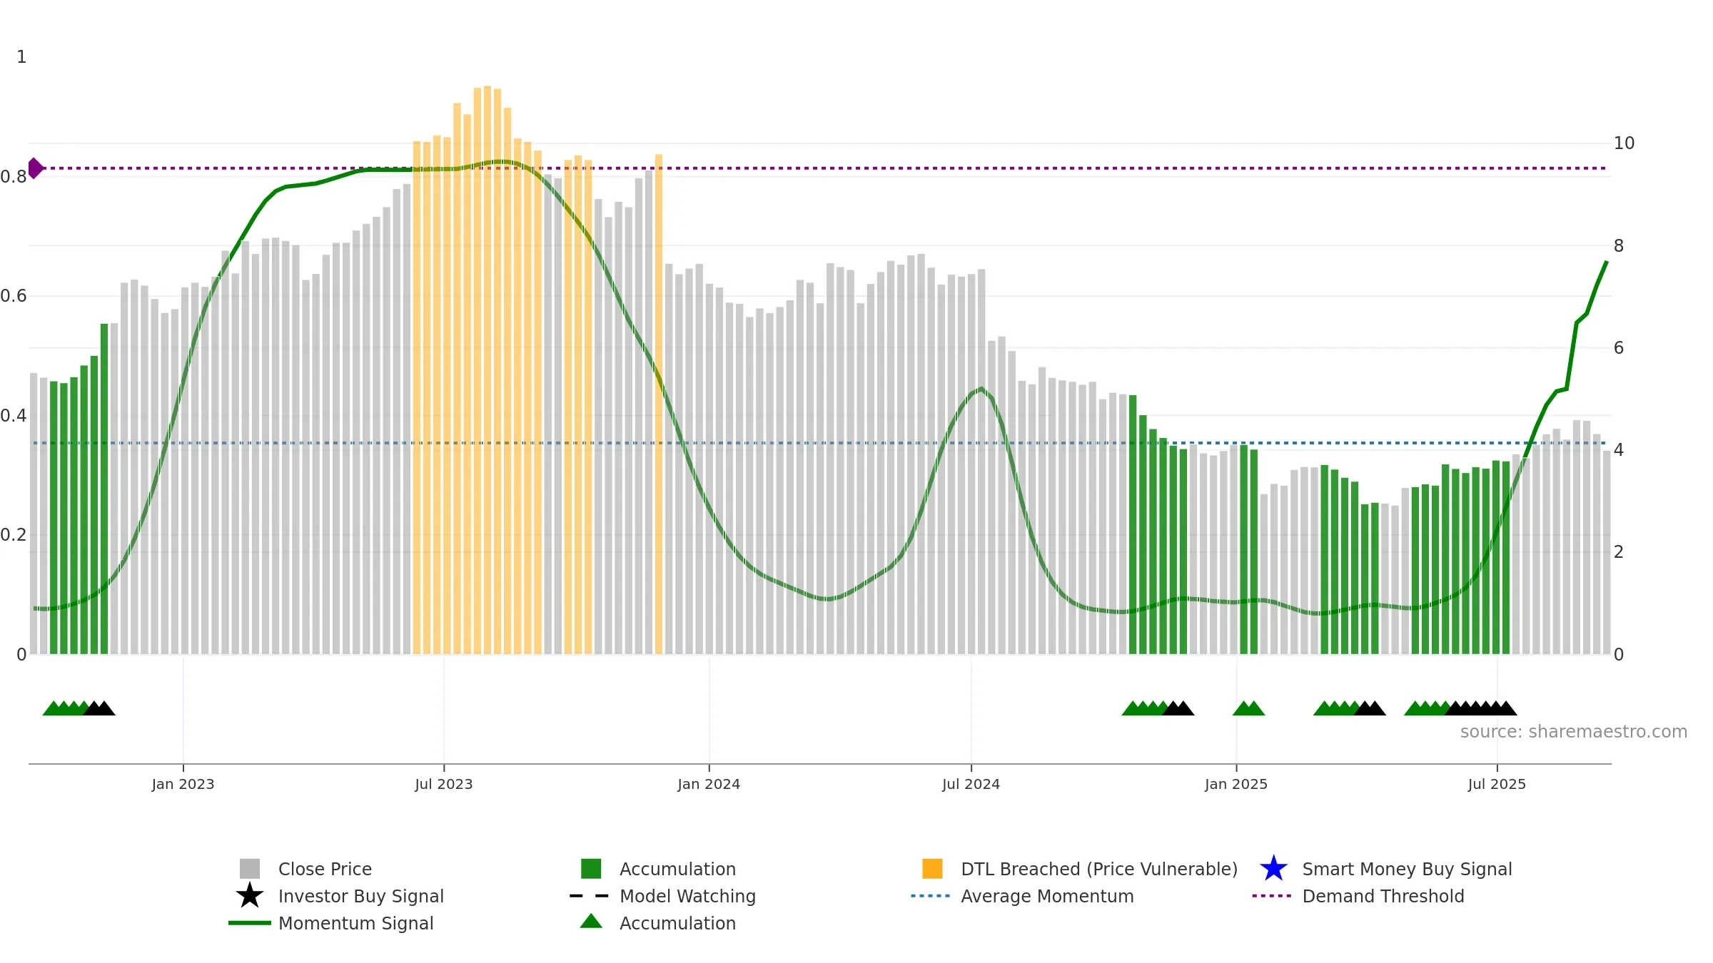Click the Momentum Signal legend label
1713x963 pixels.
356,923
